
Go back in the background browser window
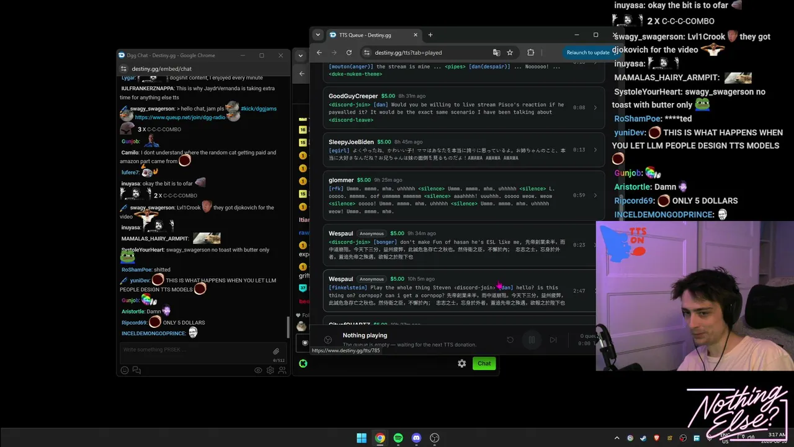pos(302,74)
